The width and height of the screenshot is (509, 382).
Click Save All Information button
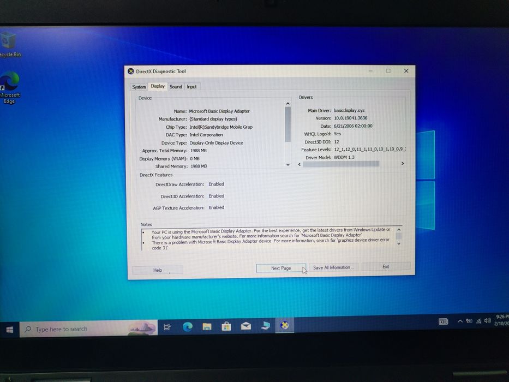[x=333, y=267]
